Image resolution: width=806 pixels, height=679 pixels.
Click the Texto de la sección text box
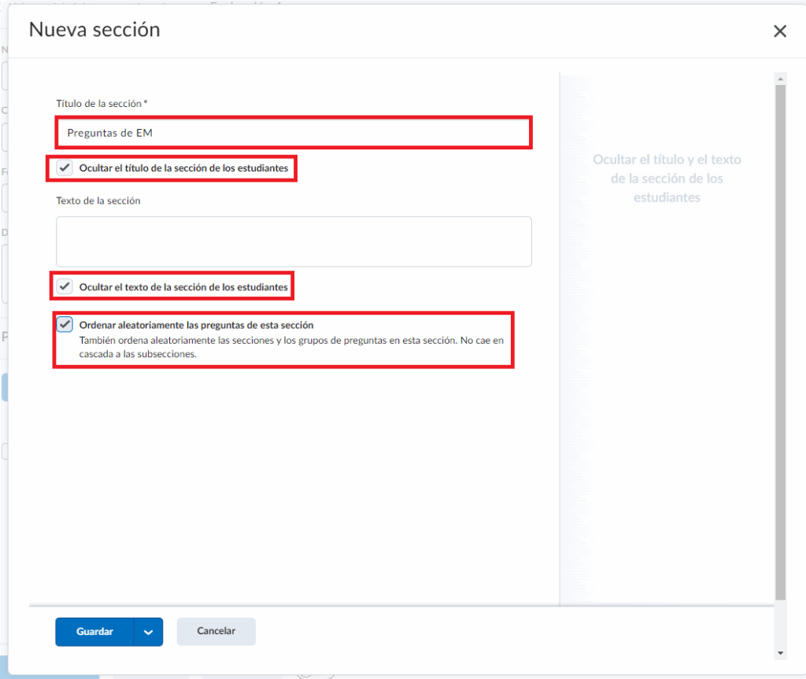point(294,242)
